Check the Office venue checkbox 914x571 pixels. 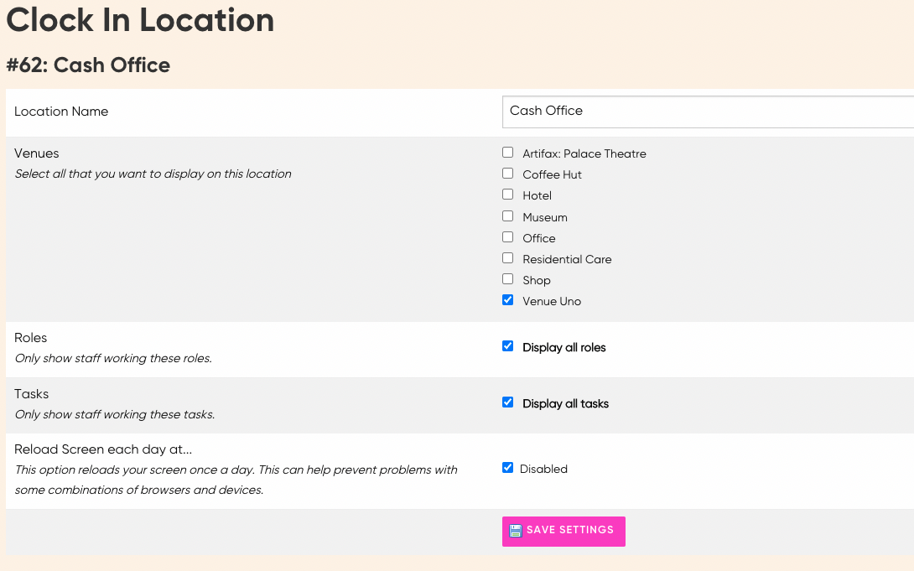[x=507, y=237]
